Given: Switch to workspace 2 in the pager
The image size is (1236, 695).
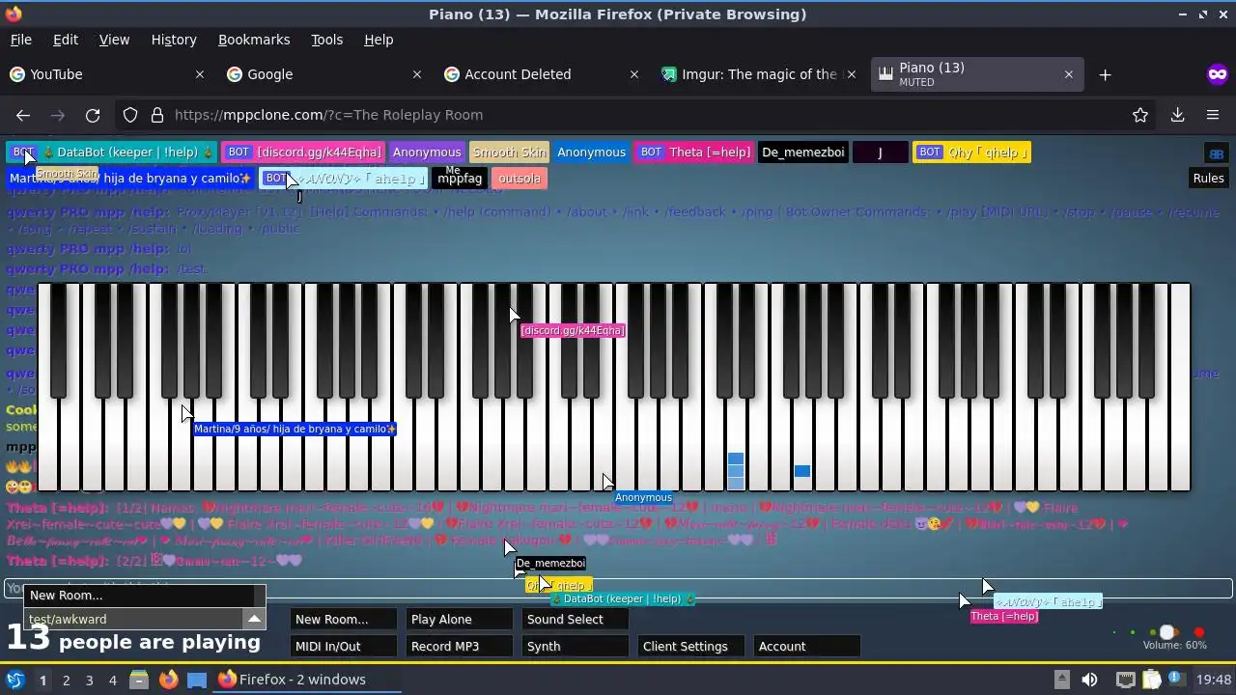Looking at the screenshot, I should pyautogui.click(x=66, y=680).
